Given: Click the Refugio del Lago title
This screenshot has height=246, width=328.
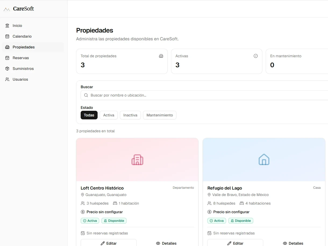Looking at the screenshot, I should [225, 188].
